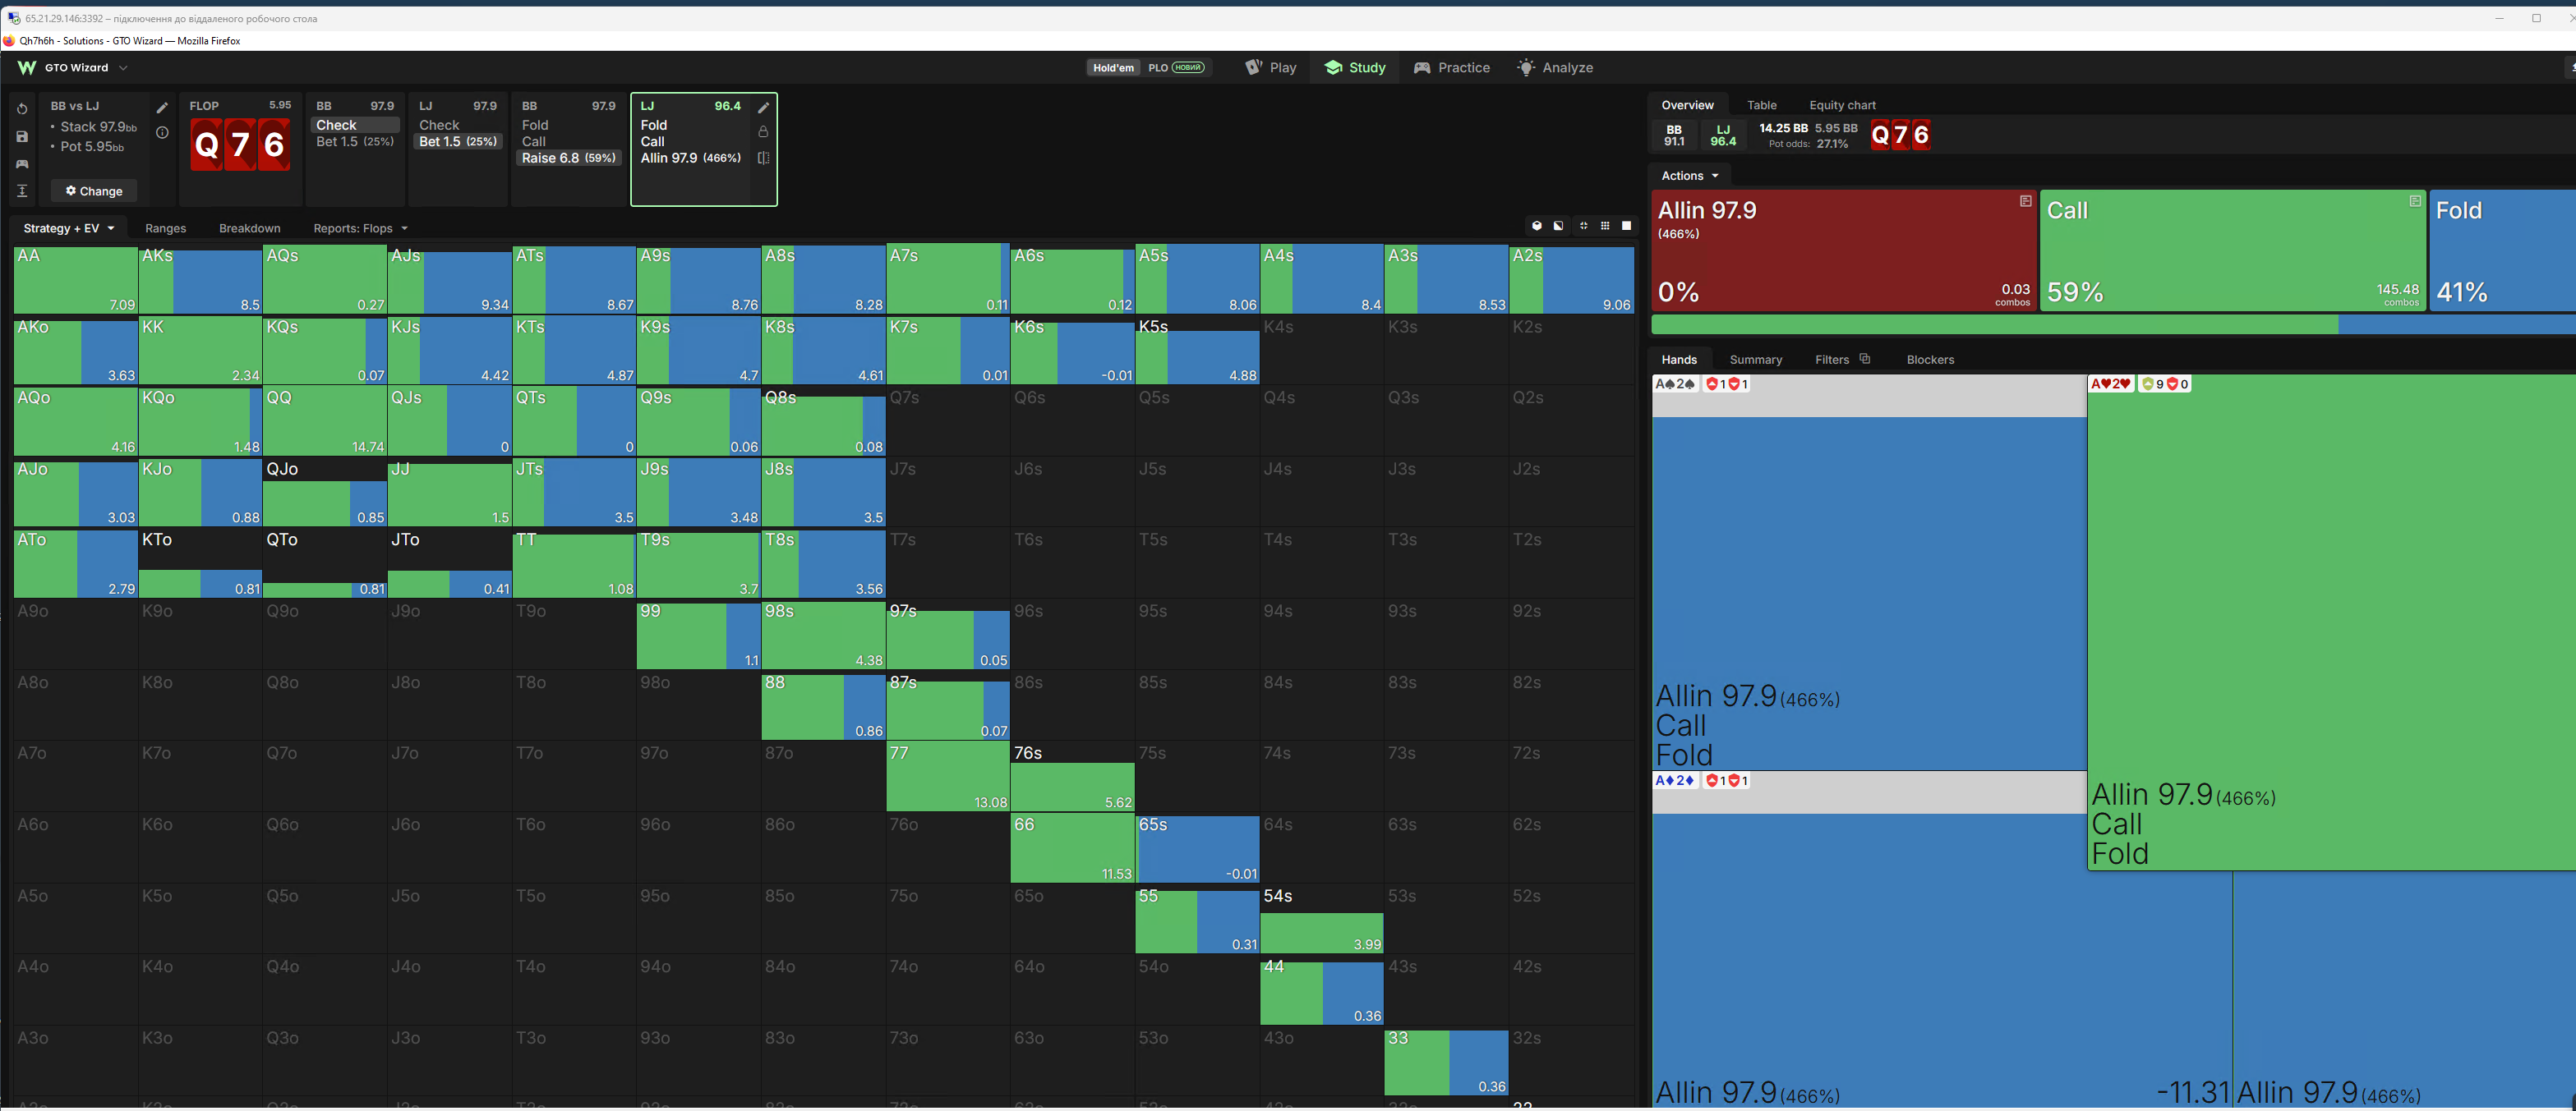Screen dimensions: 2576x1111
Task: Select BB Raise 6.8 (59%) action
Action: click(568, 158)
